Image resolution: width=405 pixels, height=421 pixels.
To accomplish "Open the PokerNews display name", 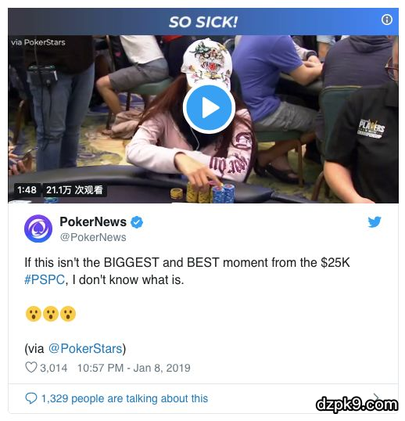I will pyautogui.click(x=93, y=221).
